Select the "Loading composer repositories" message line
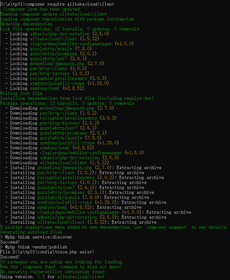 tap(67, 19)
